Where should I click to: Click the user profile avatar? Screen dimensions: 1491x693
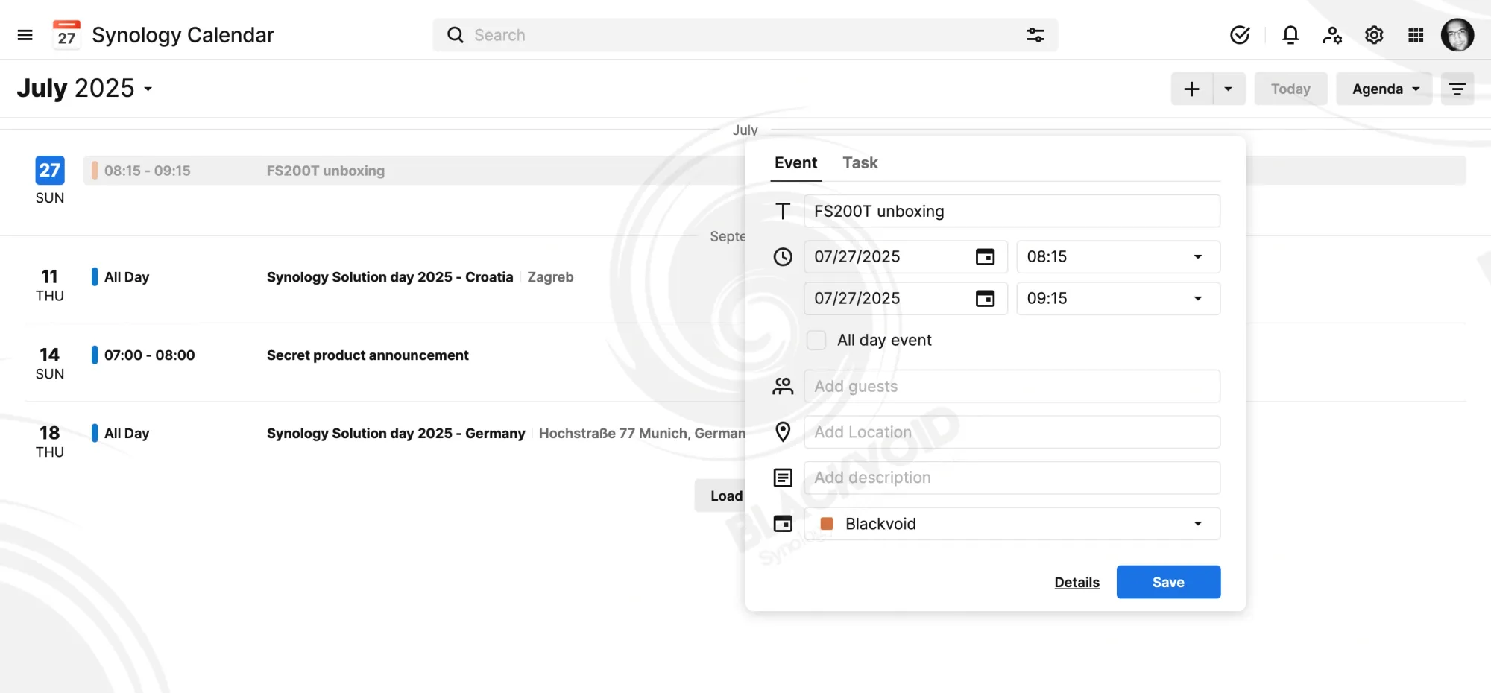tap(1457, 35)
